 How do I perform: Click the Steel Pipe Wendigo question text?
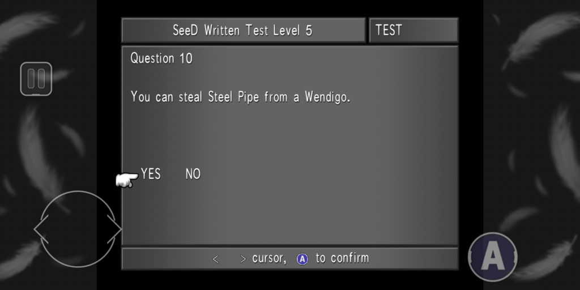[x=241, y=97]
